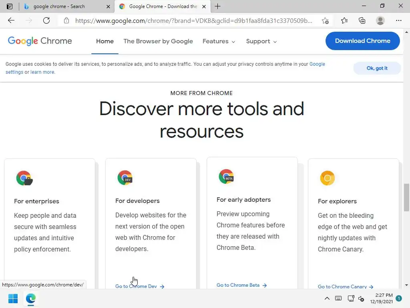The height and width of the screenshot is (308, 410).
Task: Open a new tab with plus button
Action: click(217, 6)
